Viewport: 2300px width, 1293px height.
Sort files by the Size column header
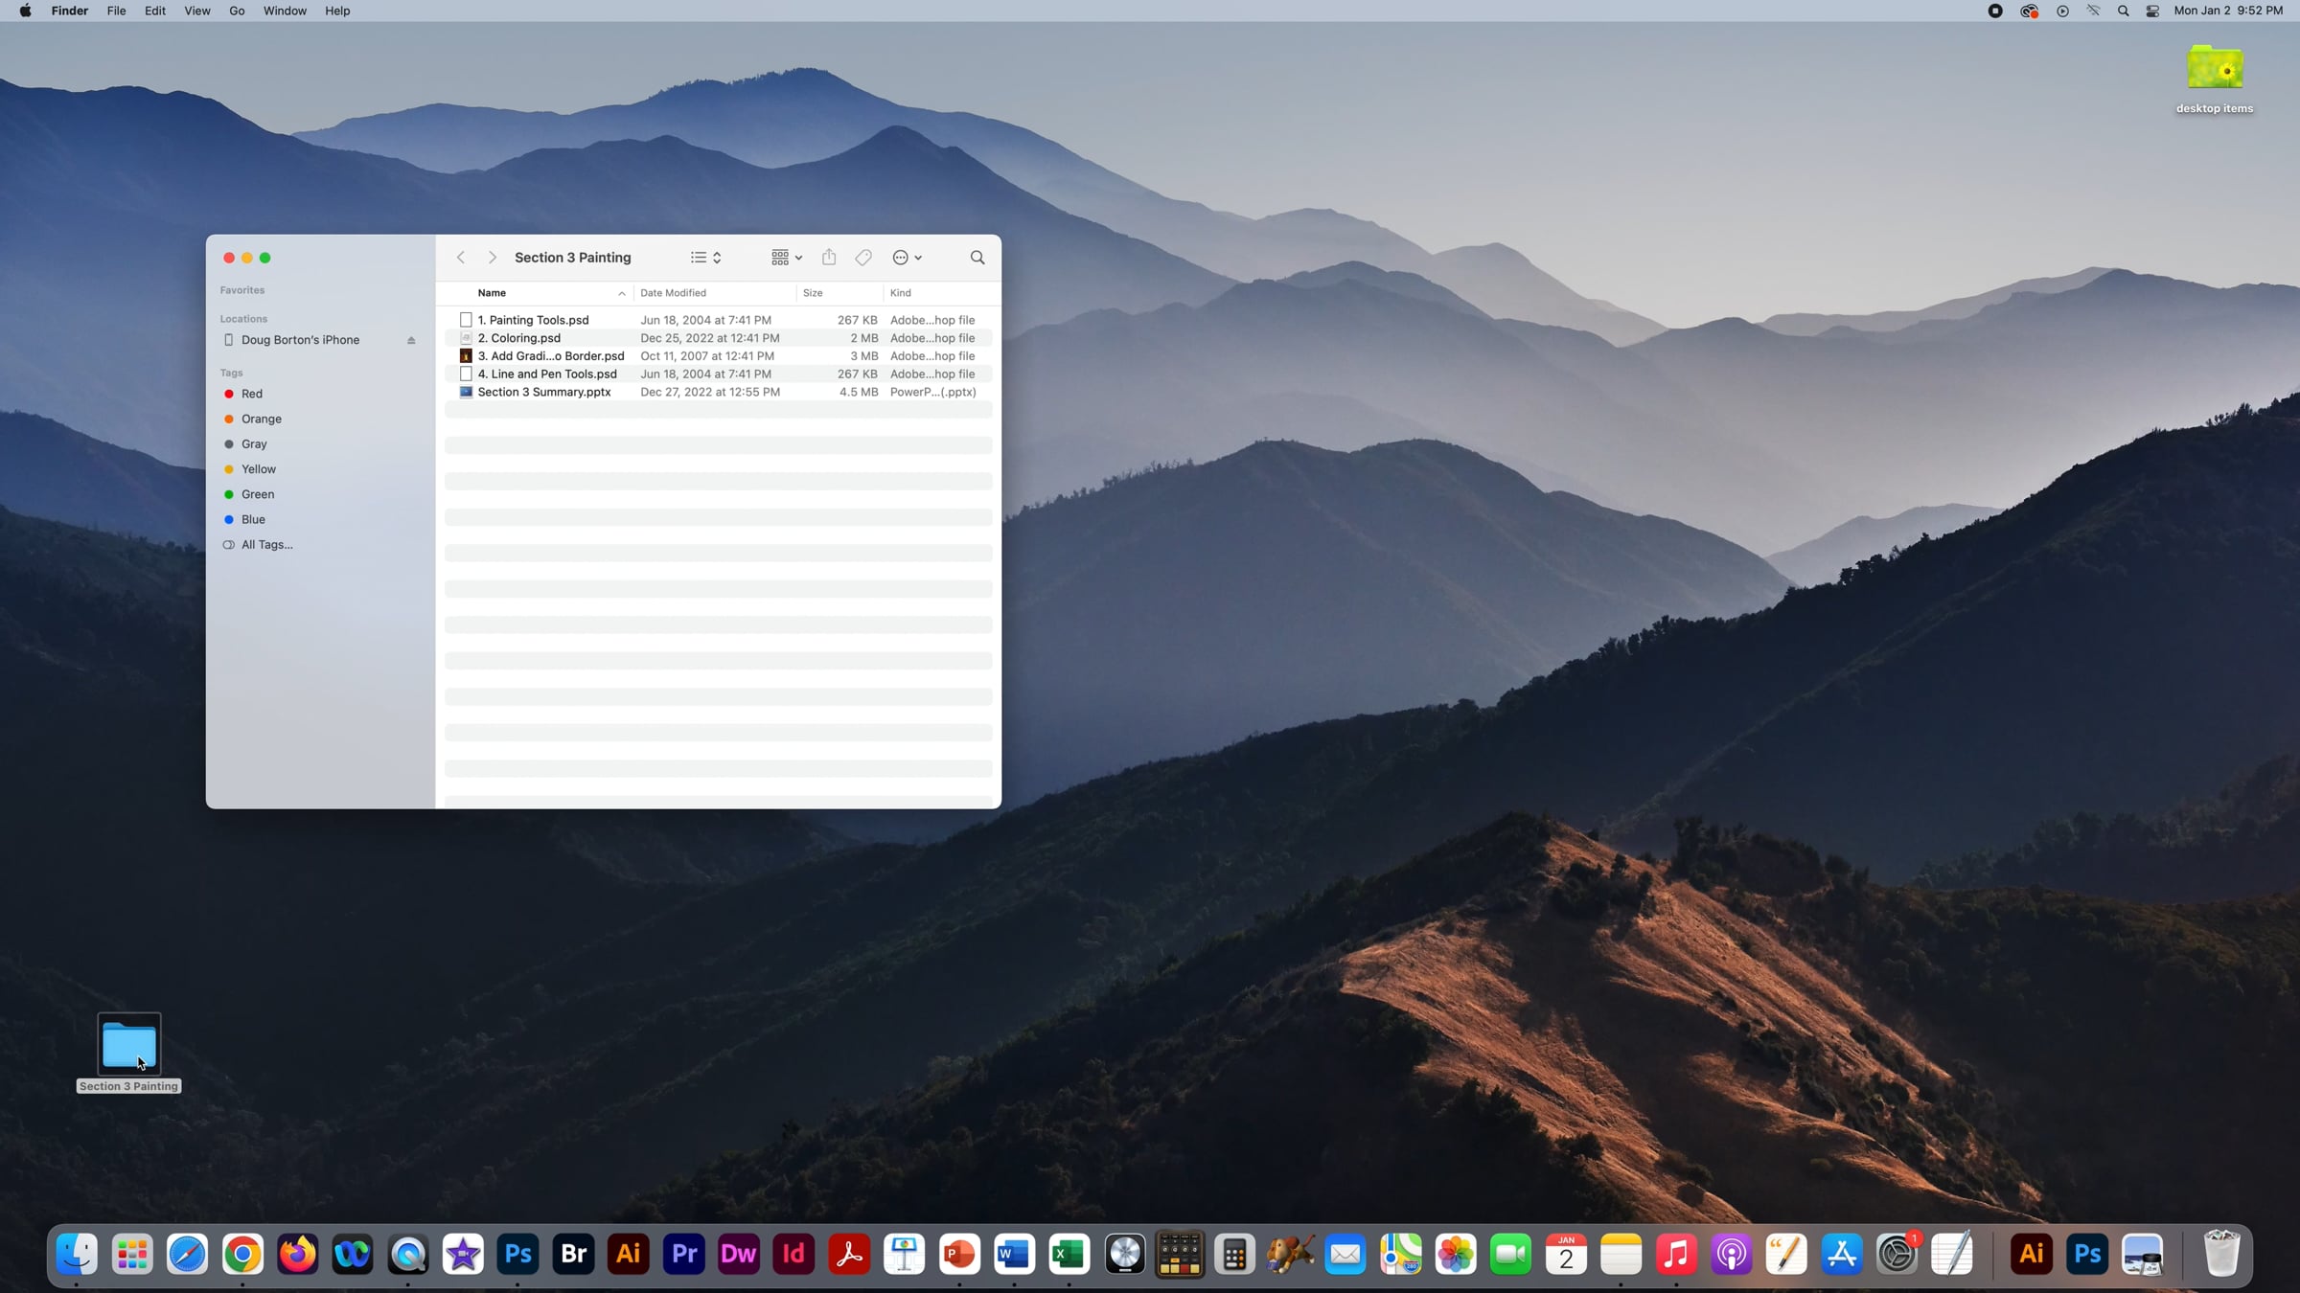(813, 293)
